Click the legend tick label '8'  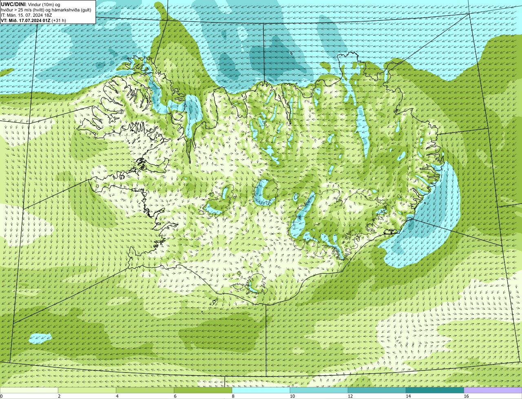tap(233, 396)
